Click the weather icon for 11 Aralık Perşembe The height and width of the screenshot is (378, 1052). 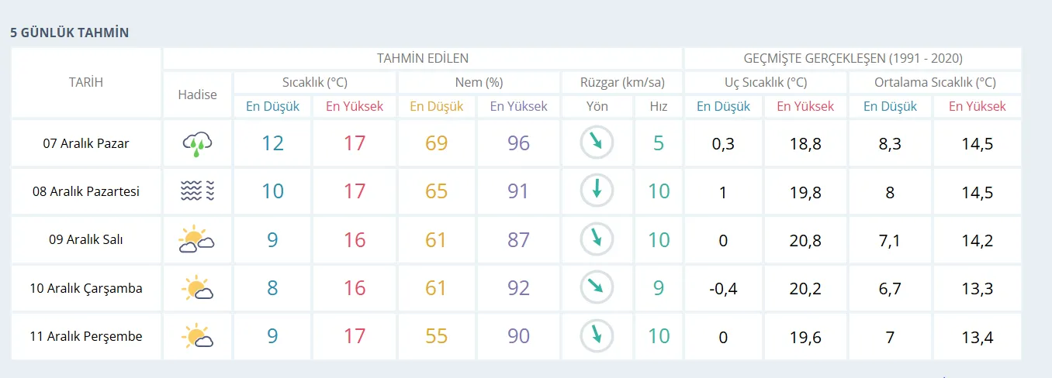click(197, 337)
